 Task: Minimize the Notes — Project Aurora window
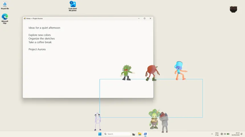coord(139,18)
